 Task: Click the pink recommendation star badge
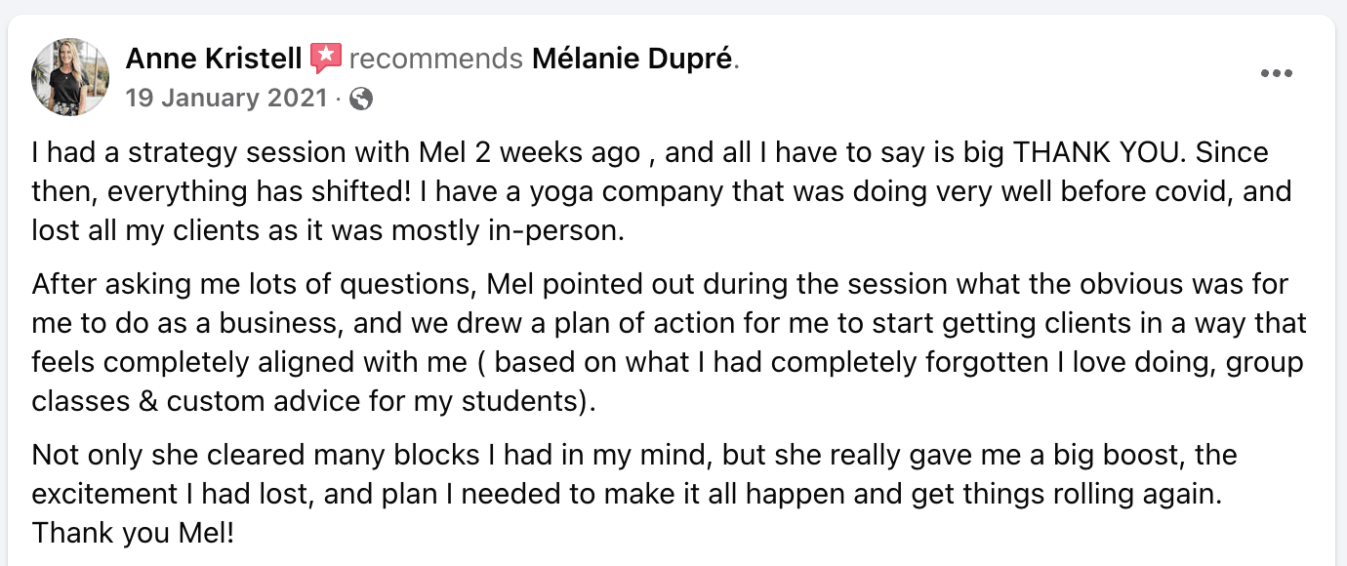[325, 59]
